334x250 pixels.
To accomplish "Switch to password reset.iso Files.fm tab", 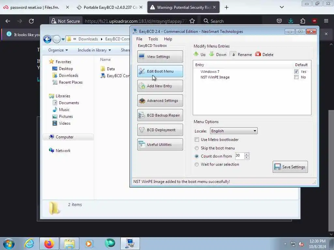I will (x=35, y=7).
